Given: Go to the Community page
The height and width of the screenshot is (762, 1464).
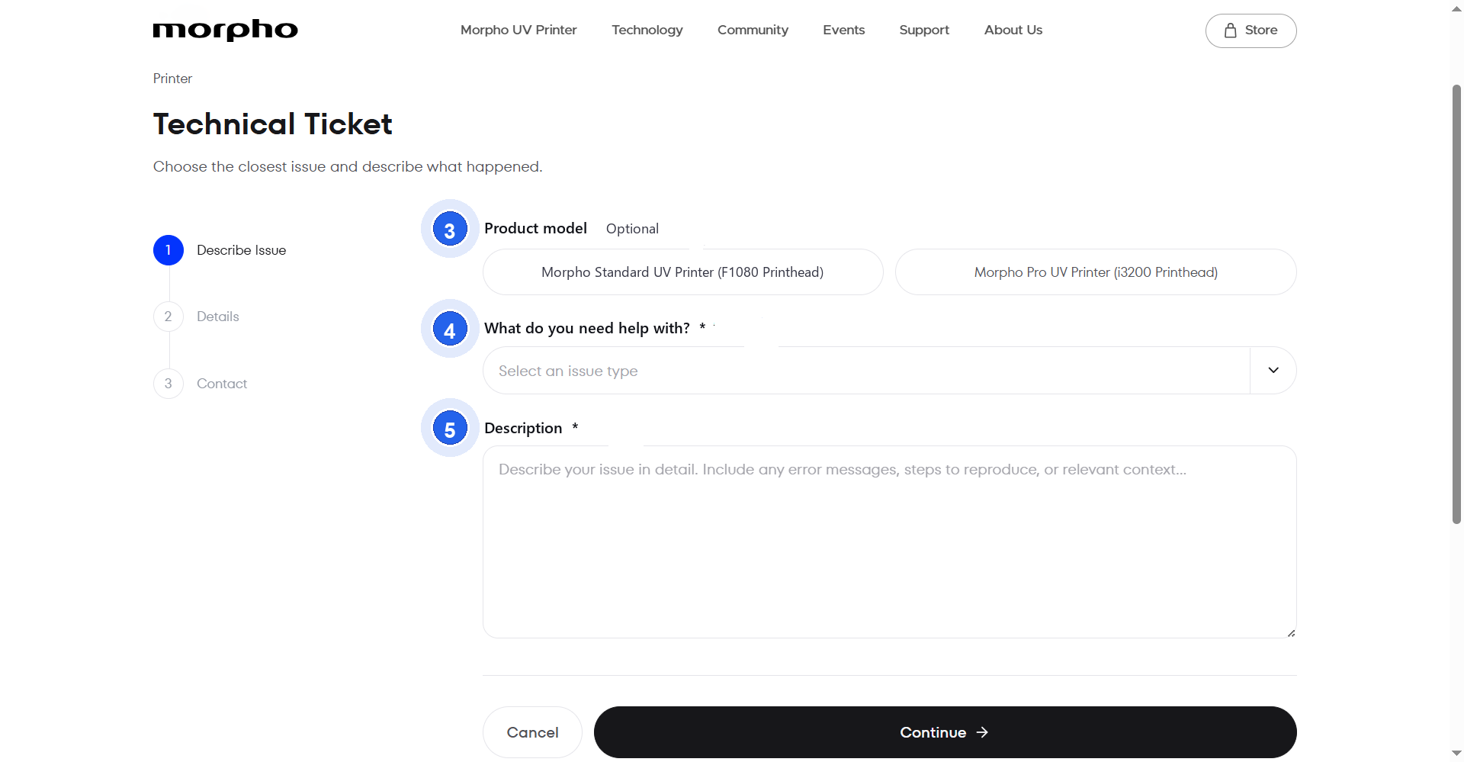Looking at the screenshot, I should point(753,30).
